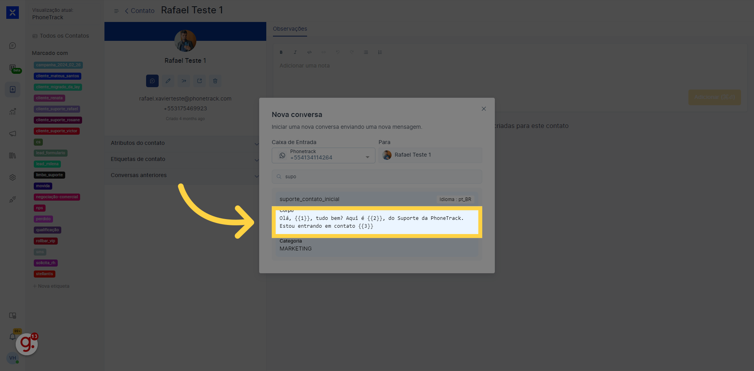754x371 pixels.
Task: Filter by limbo_suporte label
Action: (49, 175)
